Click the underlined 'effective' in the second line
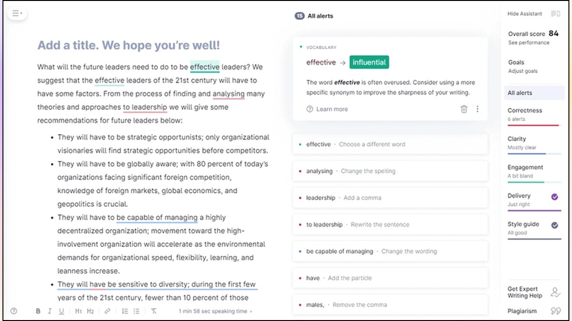The width and height of the screenshot is (572, 321). (x=110, y=80)
